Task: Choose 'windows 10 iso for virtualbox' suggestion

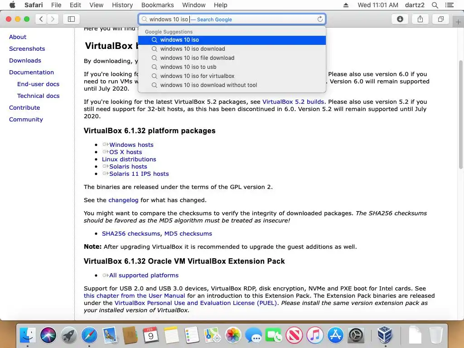Action: (x=232, y=76)
